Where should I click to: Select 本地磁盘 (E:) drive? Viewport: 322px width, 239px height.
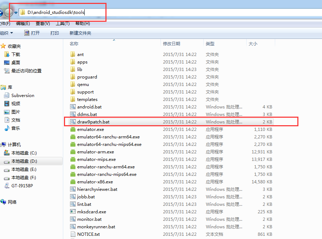[20, 169]
